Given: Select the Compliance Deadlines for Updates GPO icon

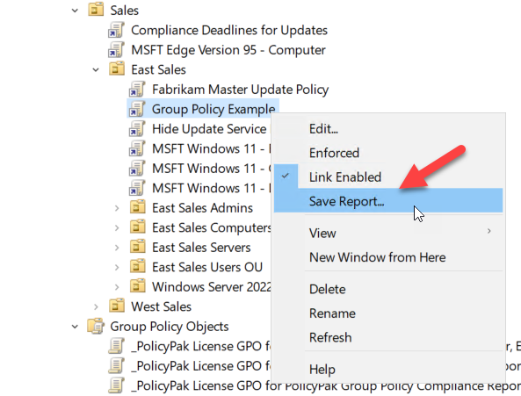Looking at the screenshot, I should [x=116, y=30].
